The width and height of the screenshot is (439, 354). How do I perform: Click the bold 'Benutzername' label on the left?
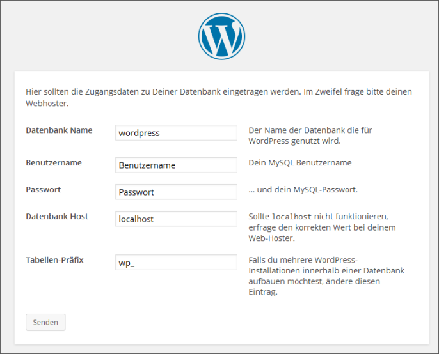point(54,163)
